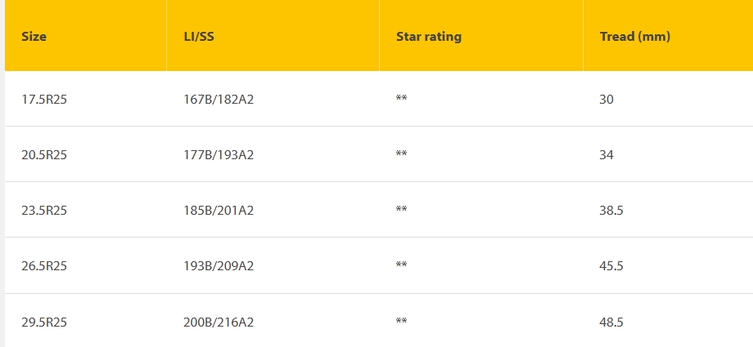Click the 193B/209A2 load index value
The width and height of the screenshot is (753, 347).
pos(219,266)
